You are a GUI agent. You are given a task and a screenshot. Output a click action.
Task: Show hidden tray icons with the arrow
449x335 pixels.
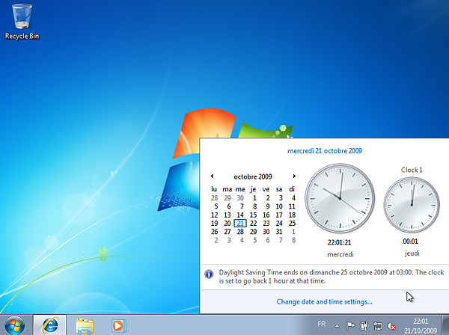337,325
